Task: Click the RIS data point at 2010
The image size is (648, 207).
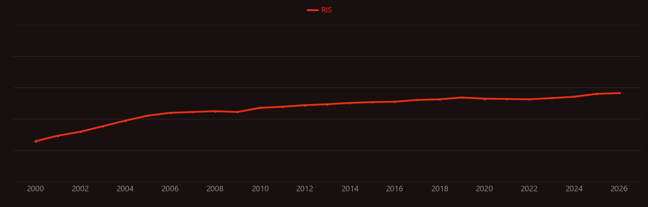Action: click(x=260, y=108)
